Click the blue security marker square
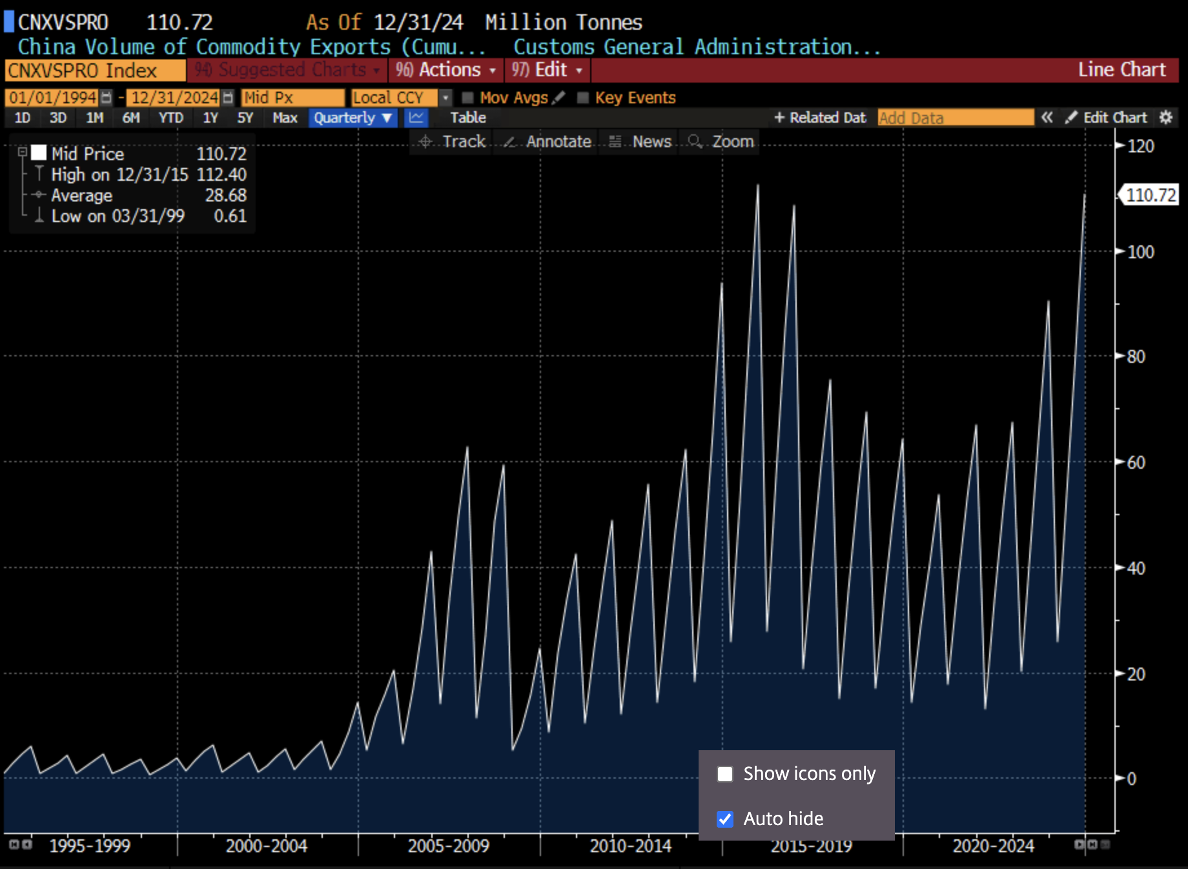This screenshot has height=869, width=1188. pos(9,21)
